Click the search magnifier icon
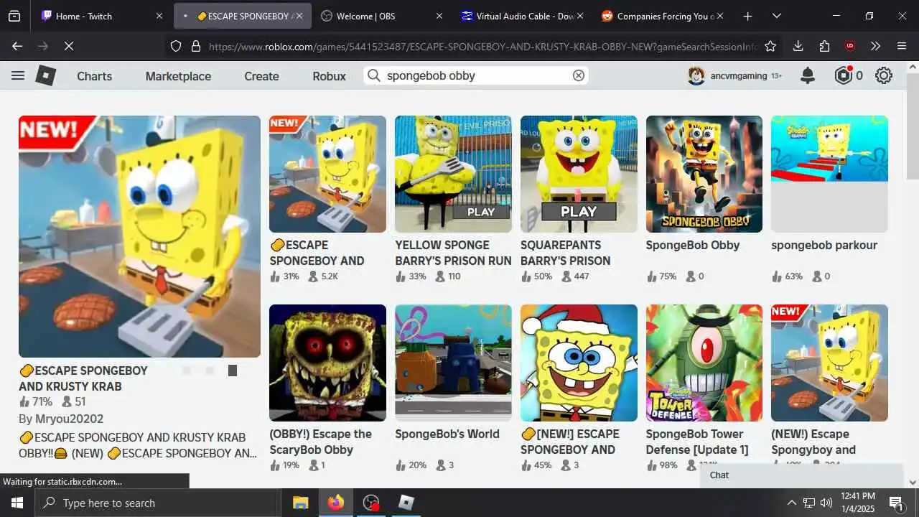 click(x=373, y=75)
